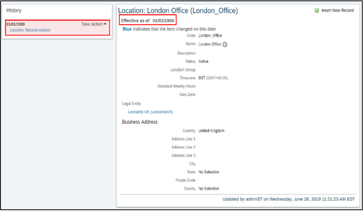
Task: Click the United Kingdom country value
Action: tap(211, 131)
